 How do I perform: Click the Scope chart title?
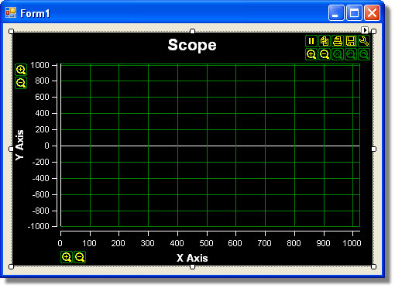(192, 45)
